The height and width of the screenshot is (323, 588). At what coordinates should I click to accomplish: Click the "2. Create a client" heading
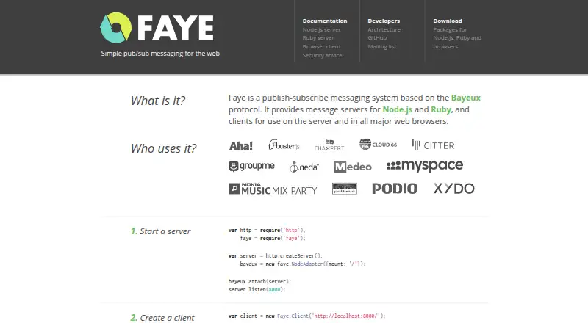[162, 318]
